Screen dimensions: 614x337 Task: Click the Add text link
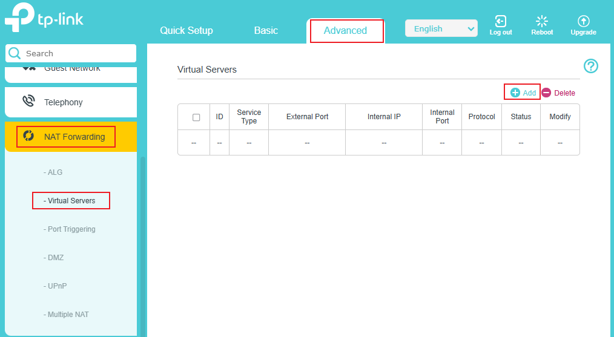(529, 93)
